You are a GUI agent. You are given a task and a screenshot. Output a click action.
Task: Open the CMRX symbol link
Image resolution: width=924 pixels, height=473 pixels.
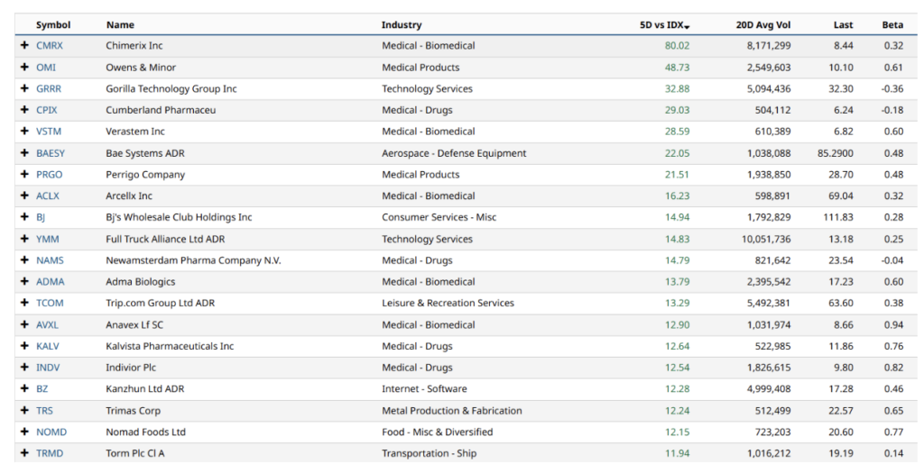[x=50, y=45]
